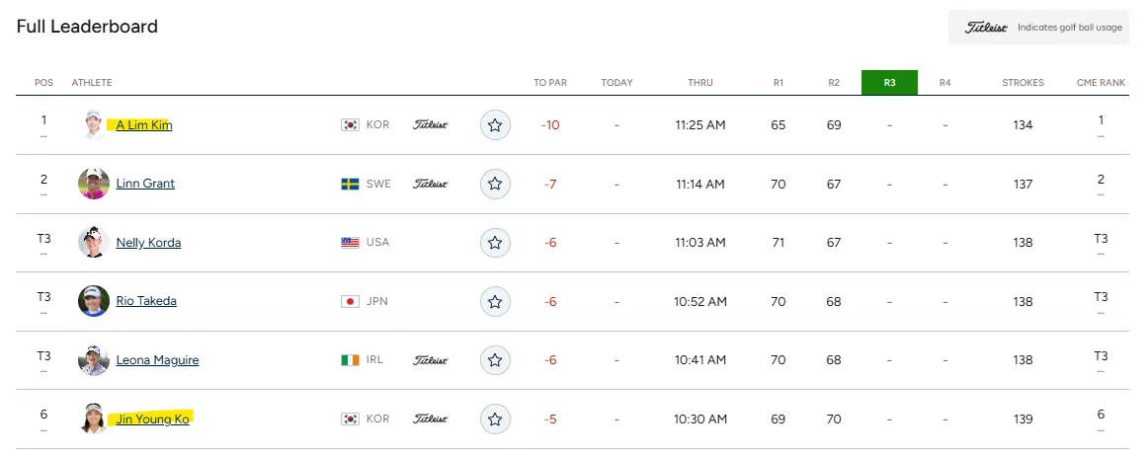Click the South Korea flag next to A Lim Kim
Viewport: 1148px width, 456px height.
coord(350,125)
